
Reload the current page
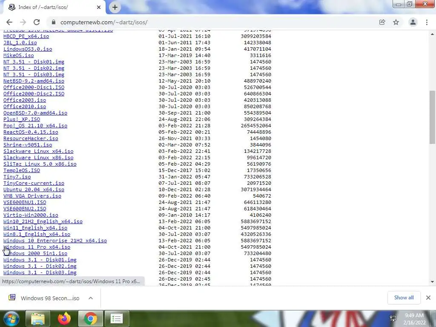(x=37, y=22)
